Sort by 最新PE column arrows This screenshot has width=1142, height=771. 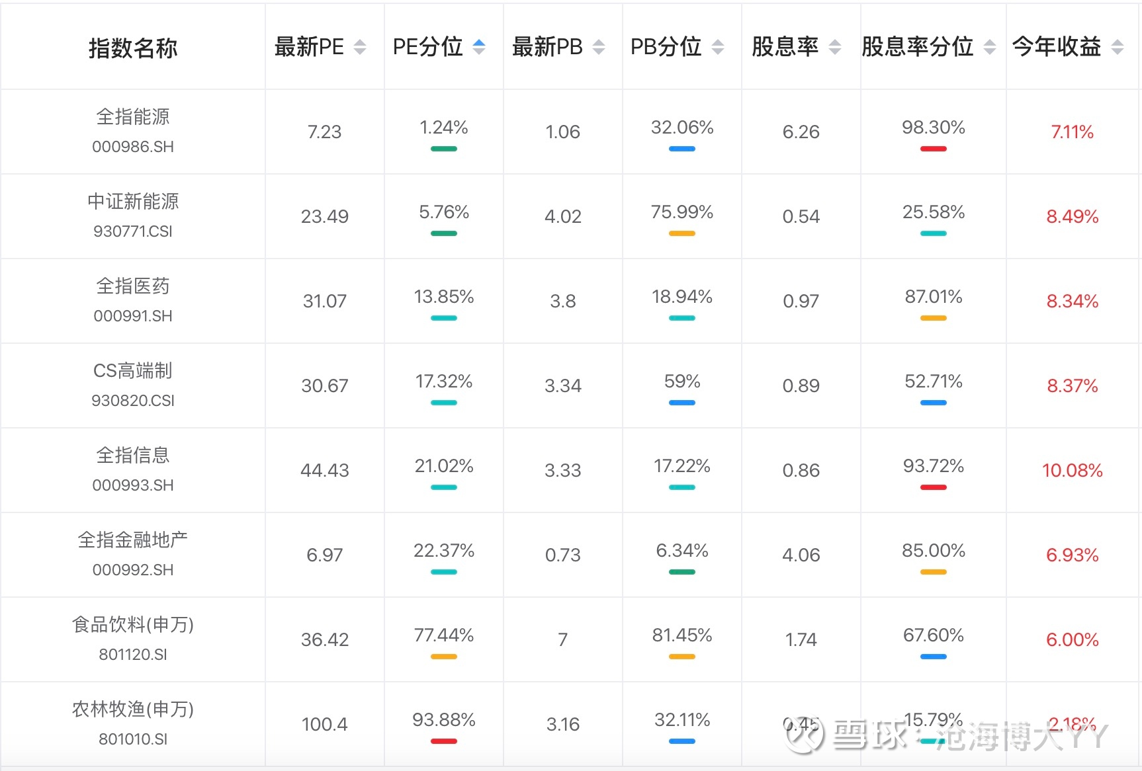click(x=360, y=47)
